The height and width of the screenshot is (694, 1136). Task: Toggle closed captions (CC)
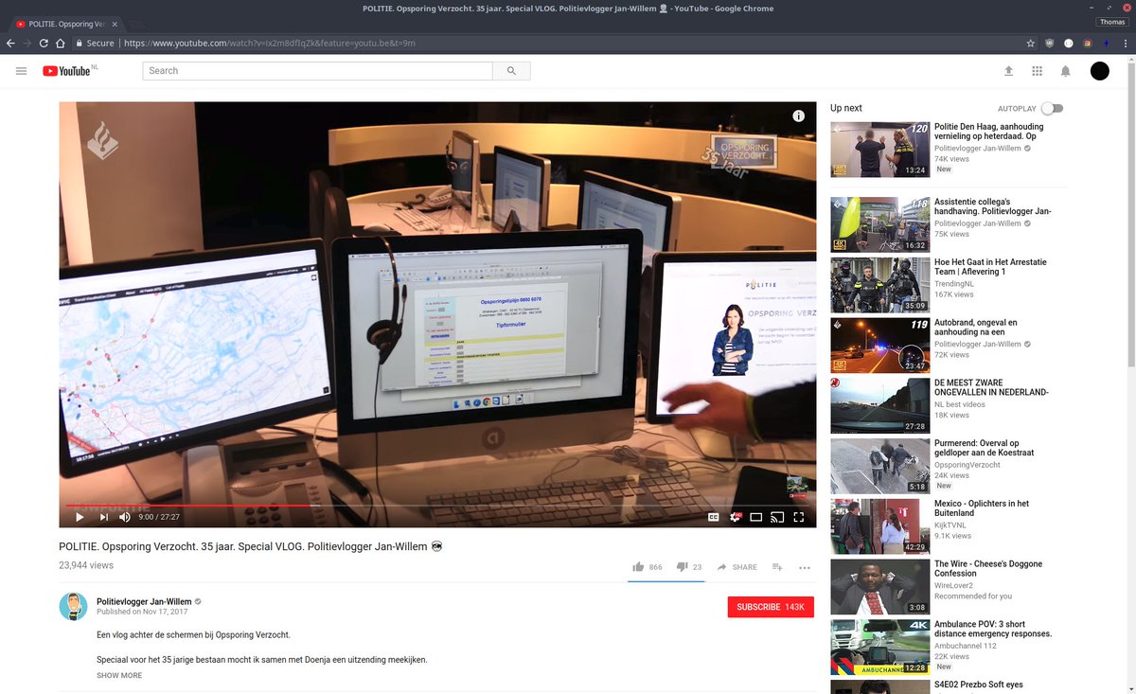[714, 517]
